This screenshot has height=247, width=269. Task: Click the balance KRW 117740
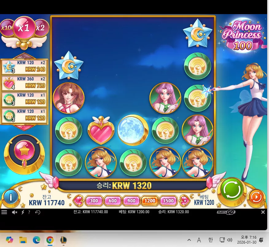coord(47,203)
